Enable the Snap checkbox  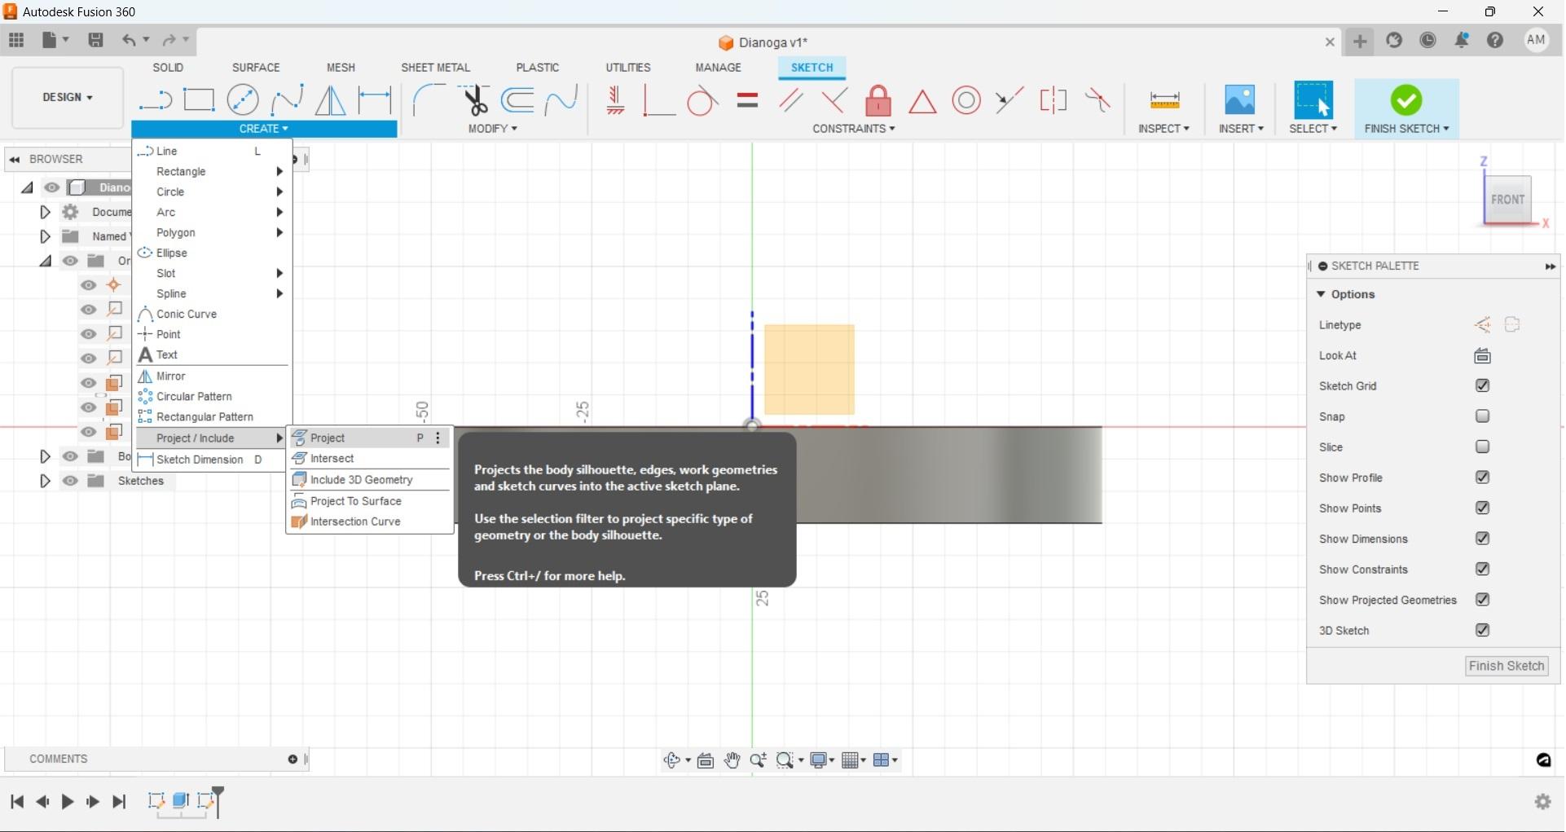click(1483, 416)
